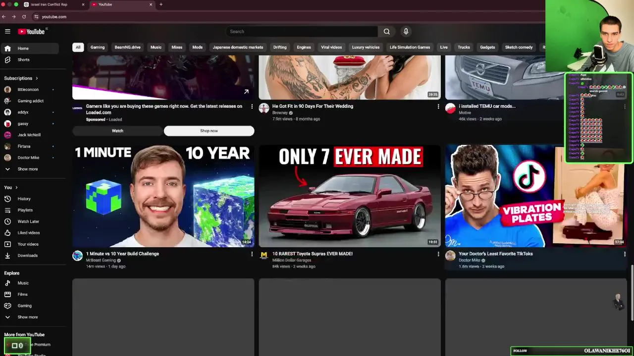
Task: Activate voice search microphone
Action: pyautogui.click(x=406, y=31)
